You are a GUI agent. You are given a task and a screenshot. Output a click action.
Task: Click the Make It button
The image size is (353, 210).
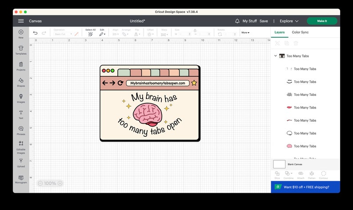(322, 21)
